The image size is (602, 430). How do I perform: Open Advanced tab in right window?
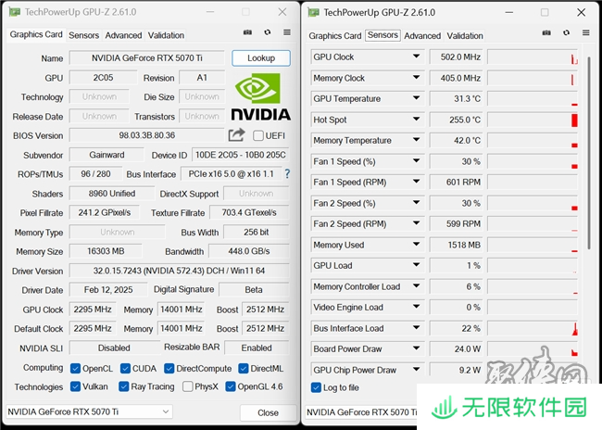tap(422, 36)
